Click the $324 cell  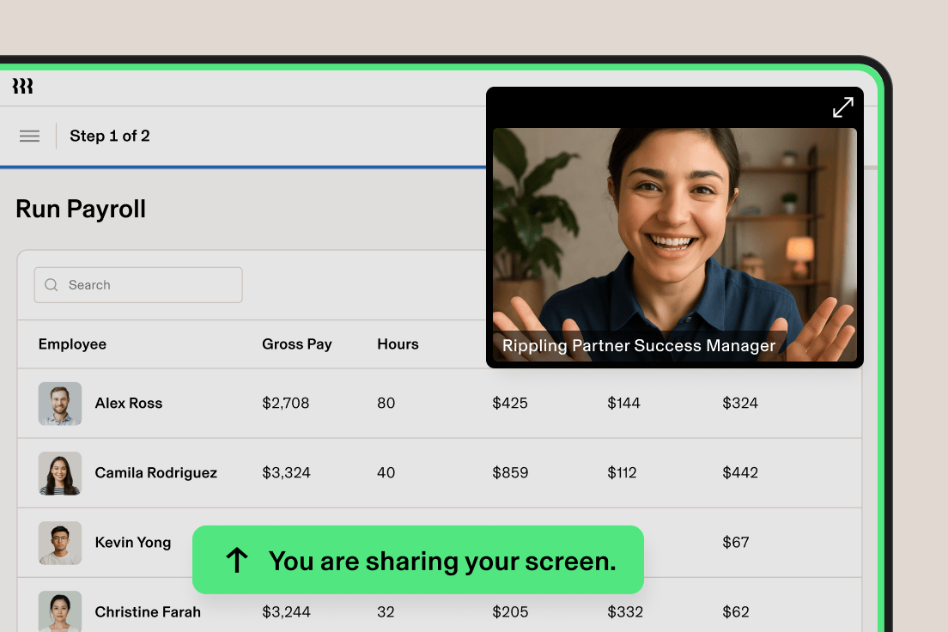(x=740, y=404)
